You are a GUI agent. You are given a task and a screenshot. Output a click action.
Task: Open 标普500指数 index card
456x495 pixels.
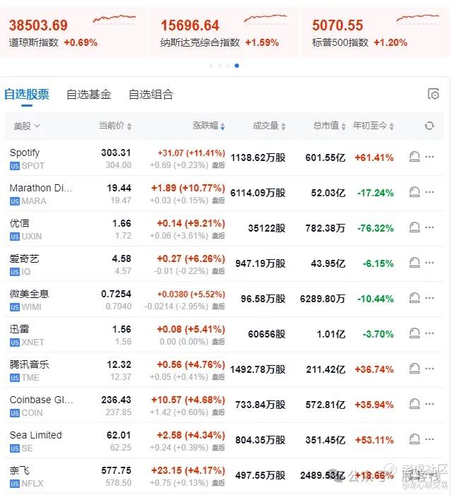[x=375, y=32]
